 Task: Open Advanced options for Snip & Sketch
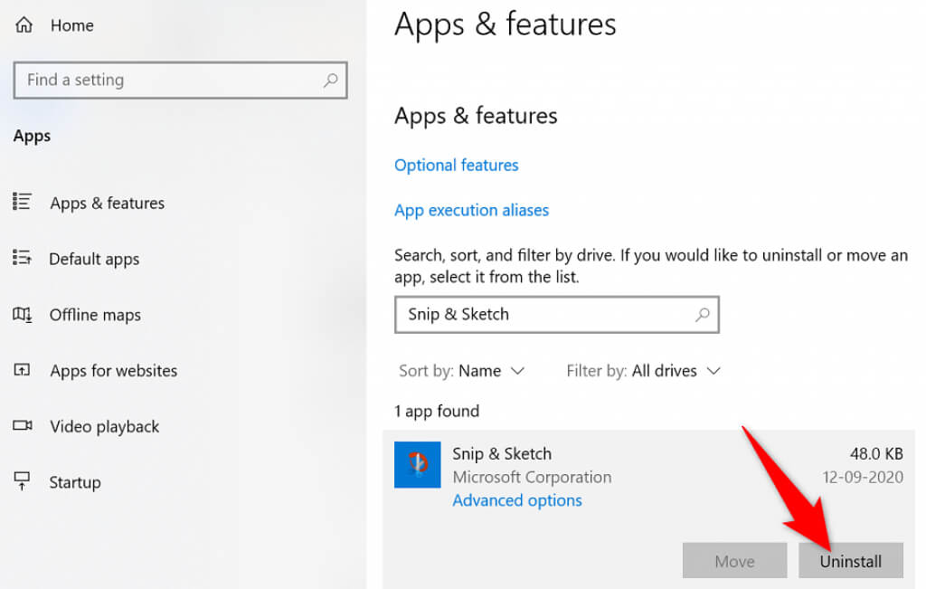tap(517, 500)
